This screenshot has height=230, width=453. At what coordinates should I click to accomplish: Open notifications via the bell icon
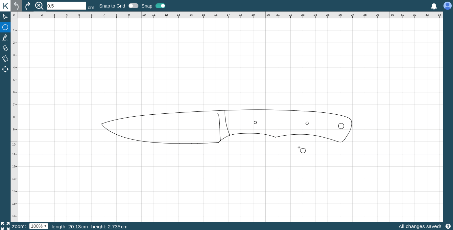click(x=434, y=6)
